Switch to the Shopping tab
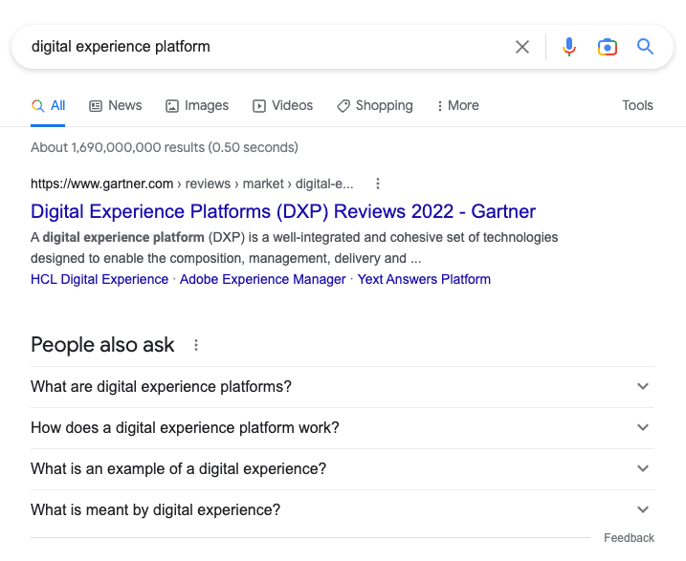686x561 pixels. [375, 106]
